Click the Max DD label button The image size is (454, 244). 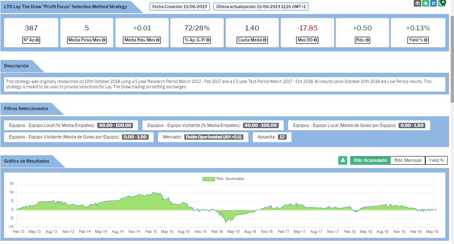point(307,40)
